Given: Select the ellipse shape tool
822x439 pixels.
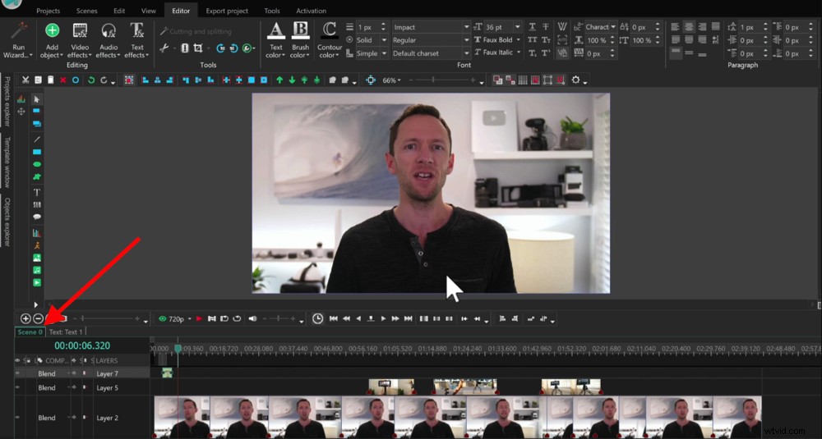Looking at the screenshot, I should tap(37, 164).
